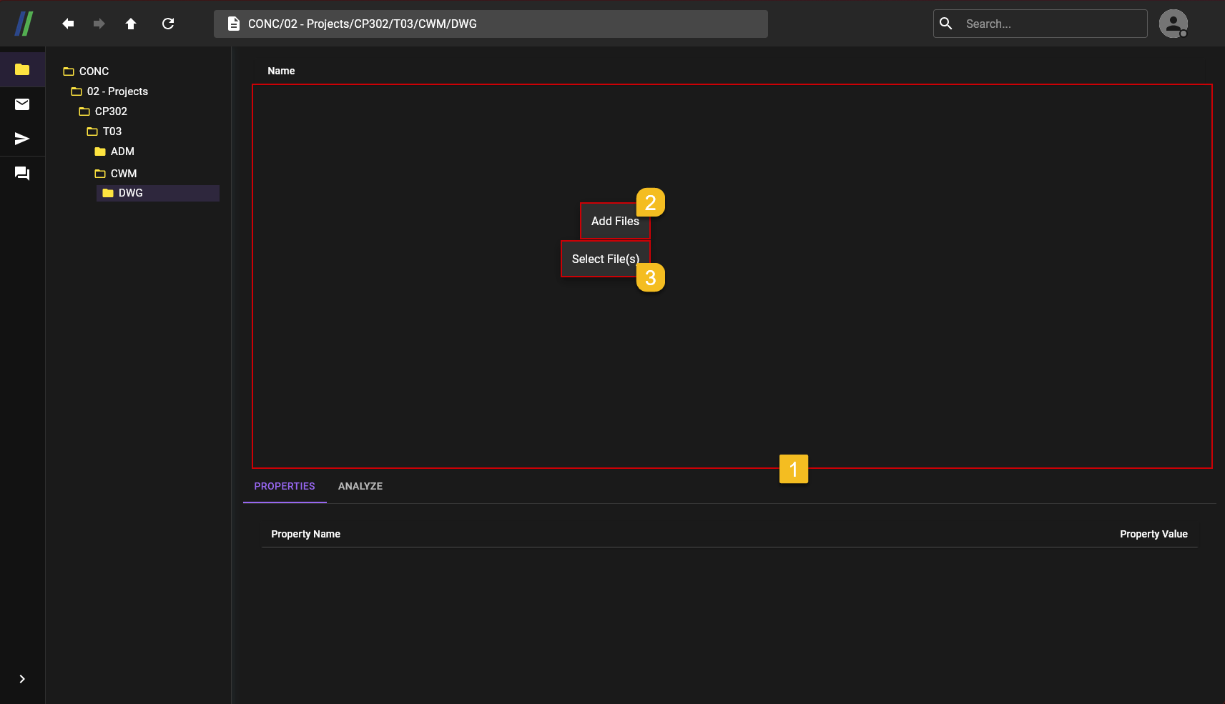1225x704 pixels.
Task: Click in the Search input field
Action: pos(1051,24)
